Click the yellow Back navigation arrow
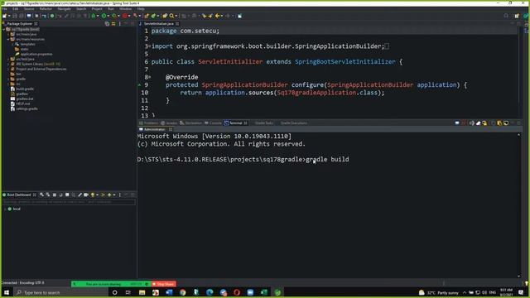The width and height of the screenshot is (530, 298). [217, 16]
